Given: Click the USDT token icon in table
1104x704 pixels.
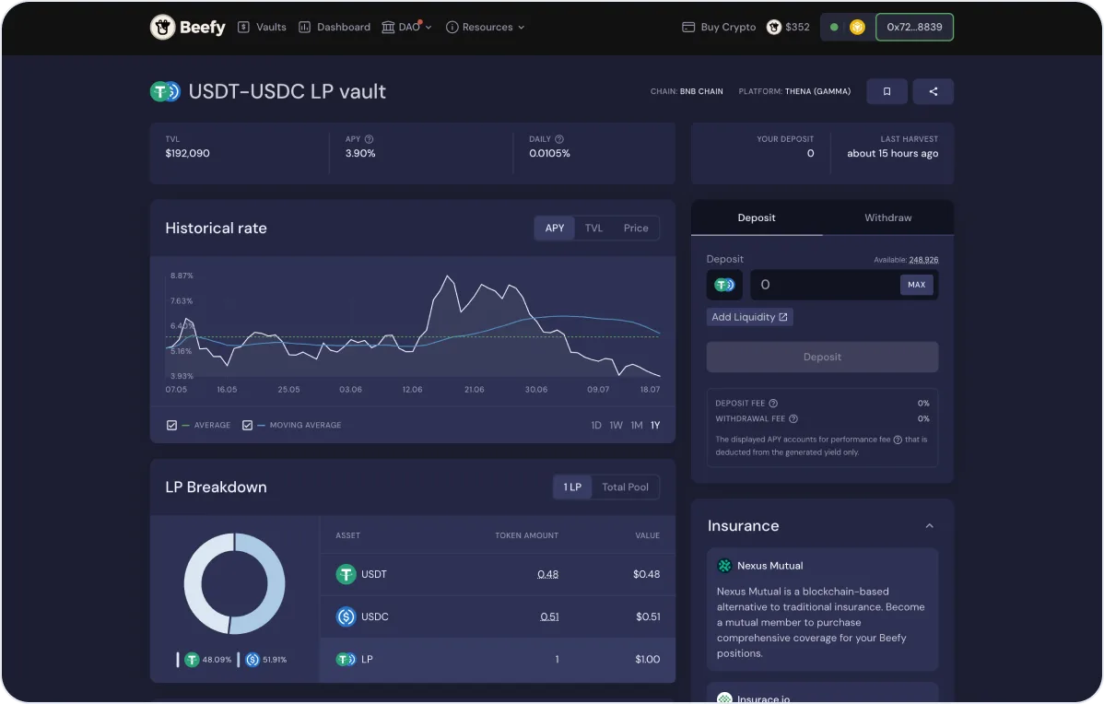Looking at the screenshot, I should (346, 574).
